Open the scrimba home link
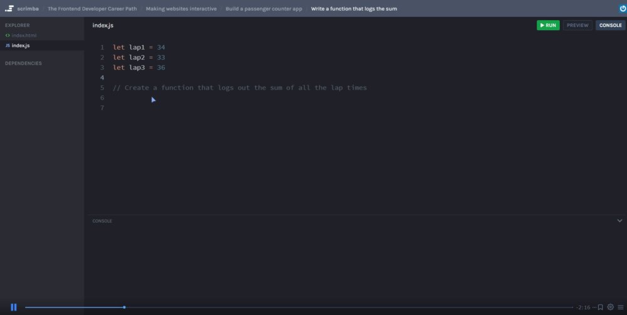The image size is (627, 315). click(x=28, y=8)
